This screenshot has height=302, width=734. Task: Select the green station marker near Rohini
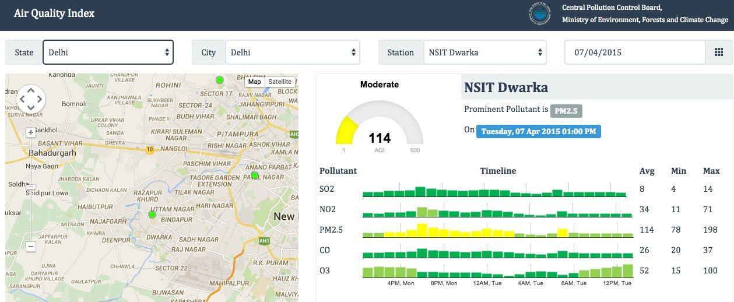(x=220, y=79)
